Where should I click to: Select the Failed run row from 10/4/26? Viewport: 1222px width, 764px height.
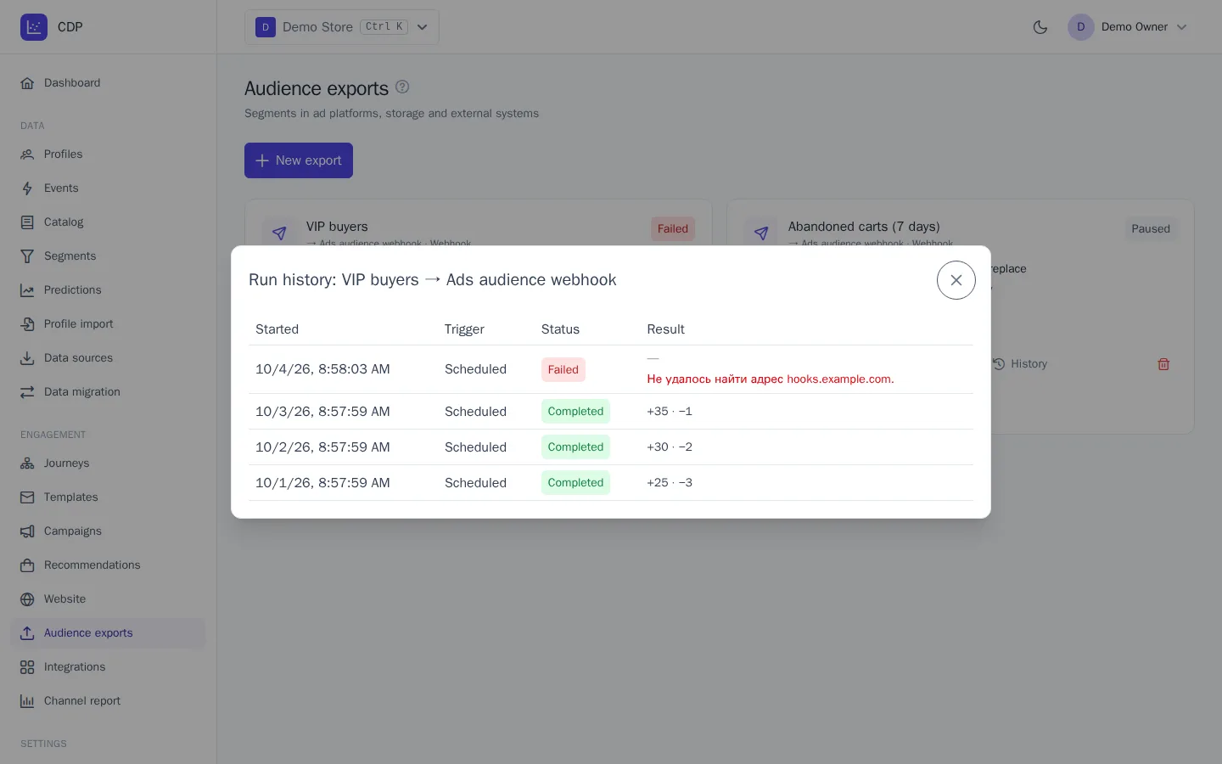(611, 369)
